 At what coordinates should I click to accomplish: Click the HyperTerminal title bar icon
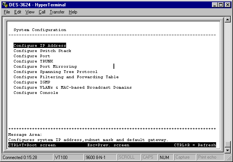(x=5, y=4)
